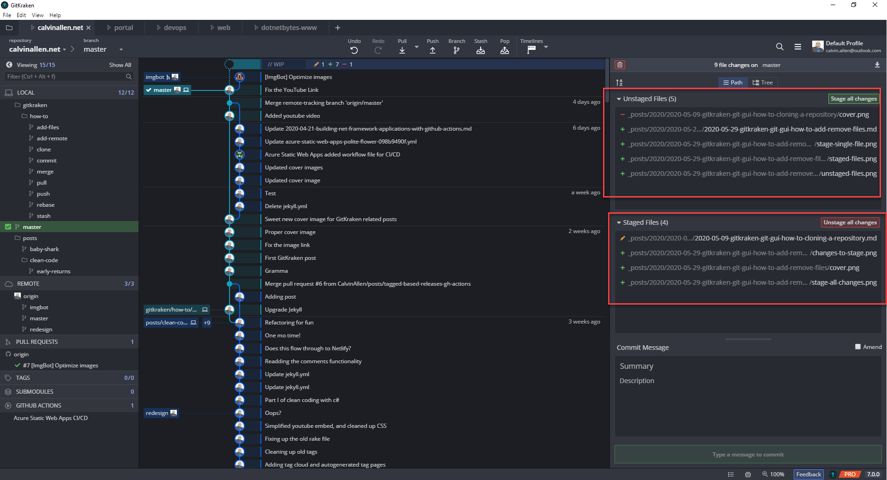
Task: Click the Feedback button
Action: tap(809, 474)
